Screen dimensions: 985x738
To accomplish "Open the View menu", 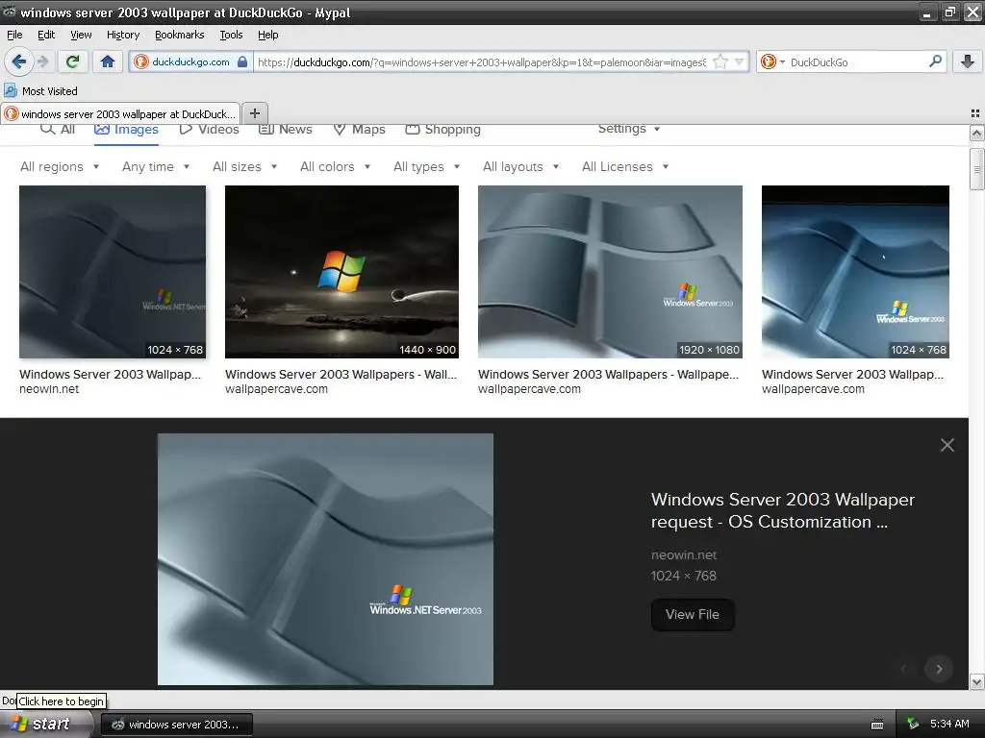I will [x=81, y=35].
